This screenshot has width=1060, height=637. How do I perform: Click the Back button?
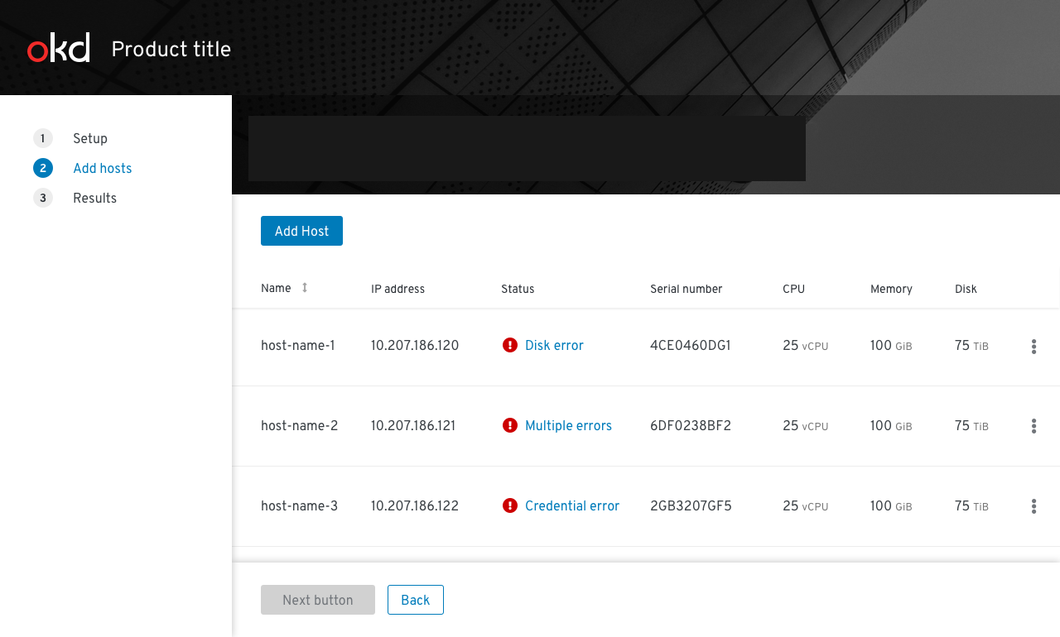click(415, 599)
